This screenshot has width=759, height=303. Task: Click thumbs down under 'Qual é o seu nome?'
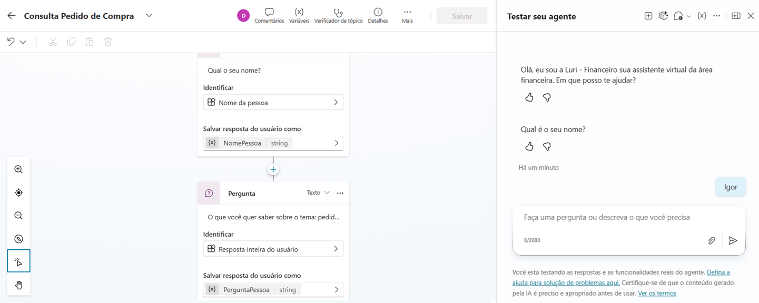point(547,147)
